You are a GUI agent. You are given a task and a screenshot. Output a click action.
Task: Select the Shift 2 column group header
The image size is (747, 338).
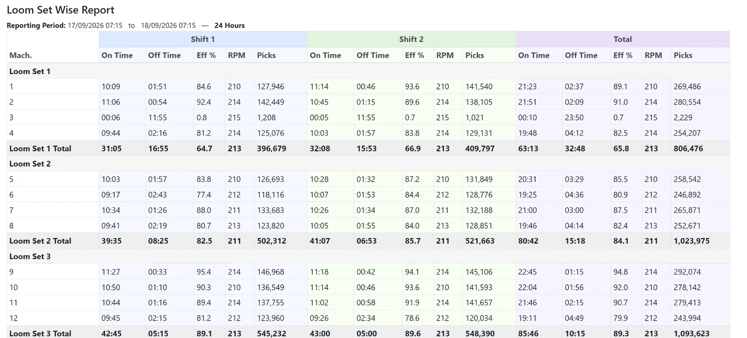411,39
